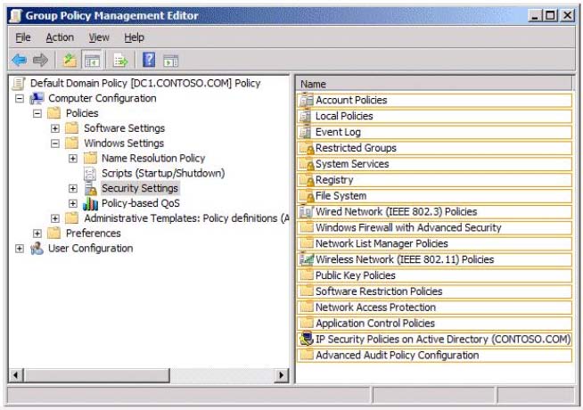The width and height of the screenshot is (583, 410).
Task: Click the Account Policies icon in list
Action: click(307, 100)
